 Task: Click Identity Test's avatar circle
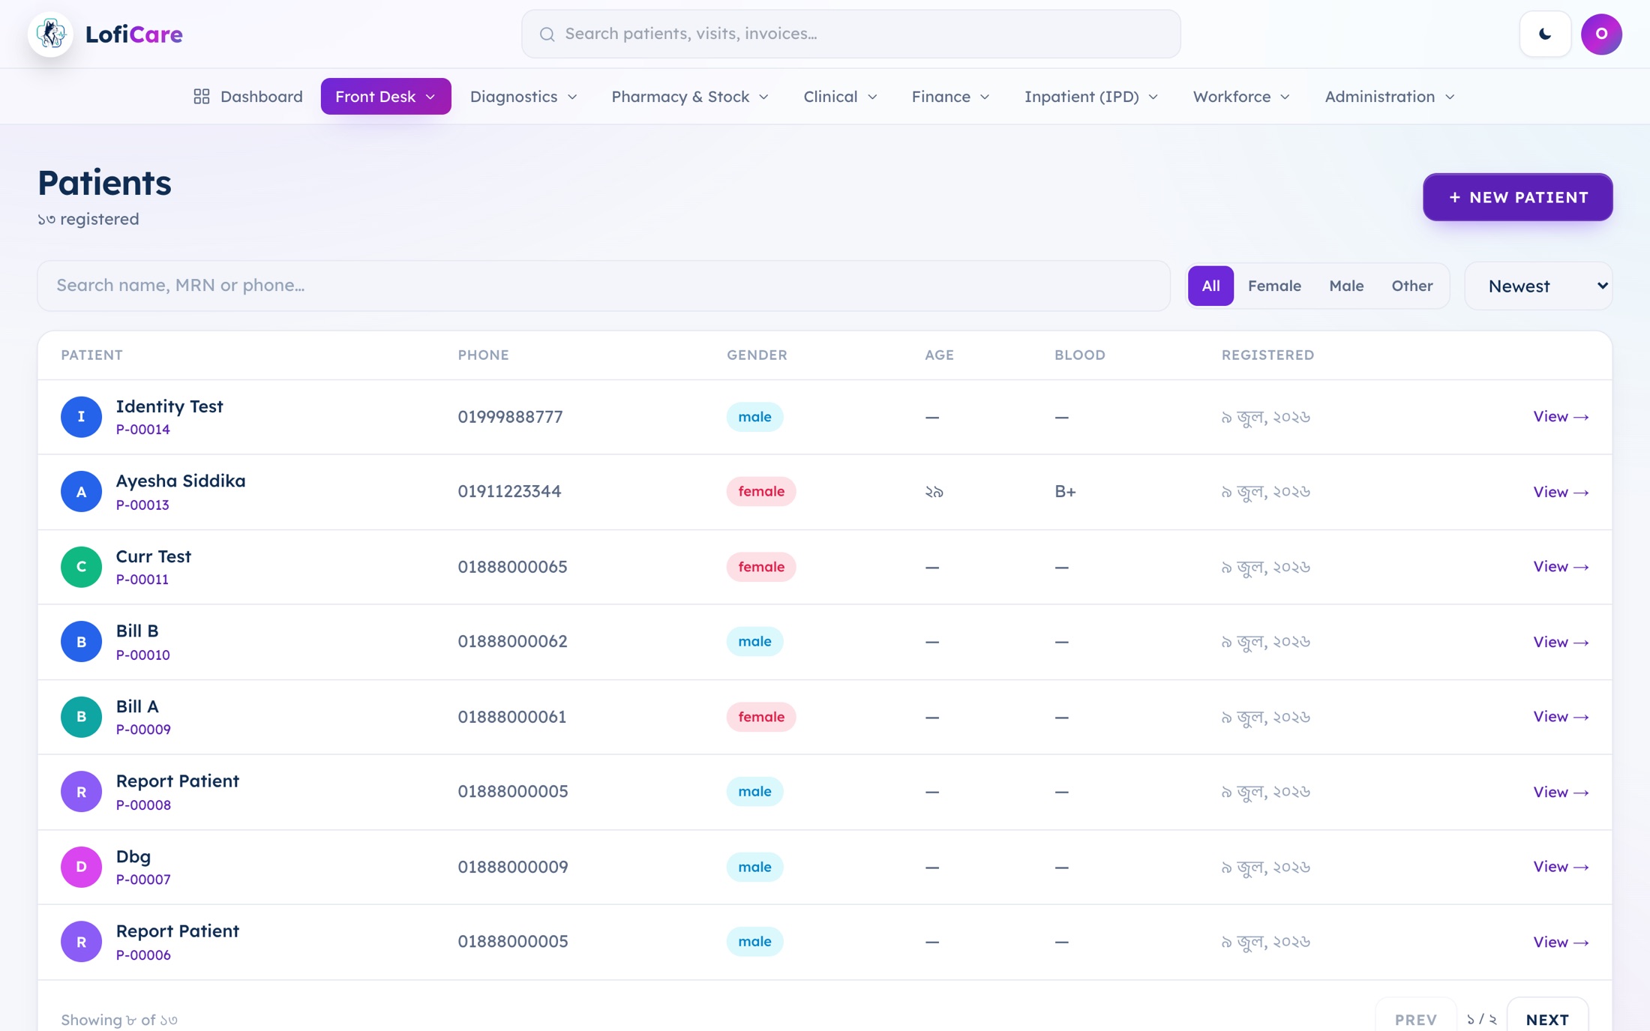pos(81,417)
